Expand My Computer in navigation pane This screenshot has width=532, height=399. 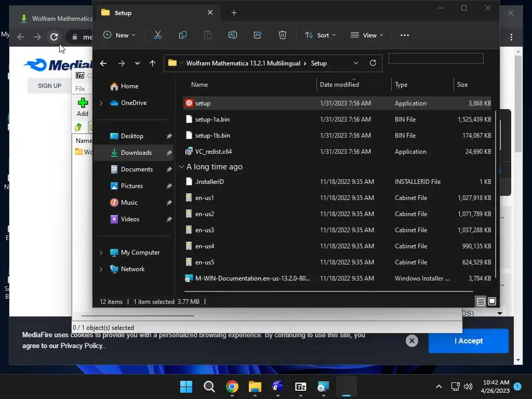101,252
